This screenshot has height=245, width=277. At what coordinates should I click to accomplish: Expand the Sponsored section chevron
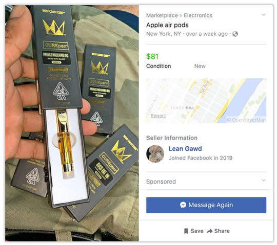(x=263, y=180)
